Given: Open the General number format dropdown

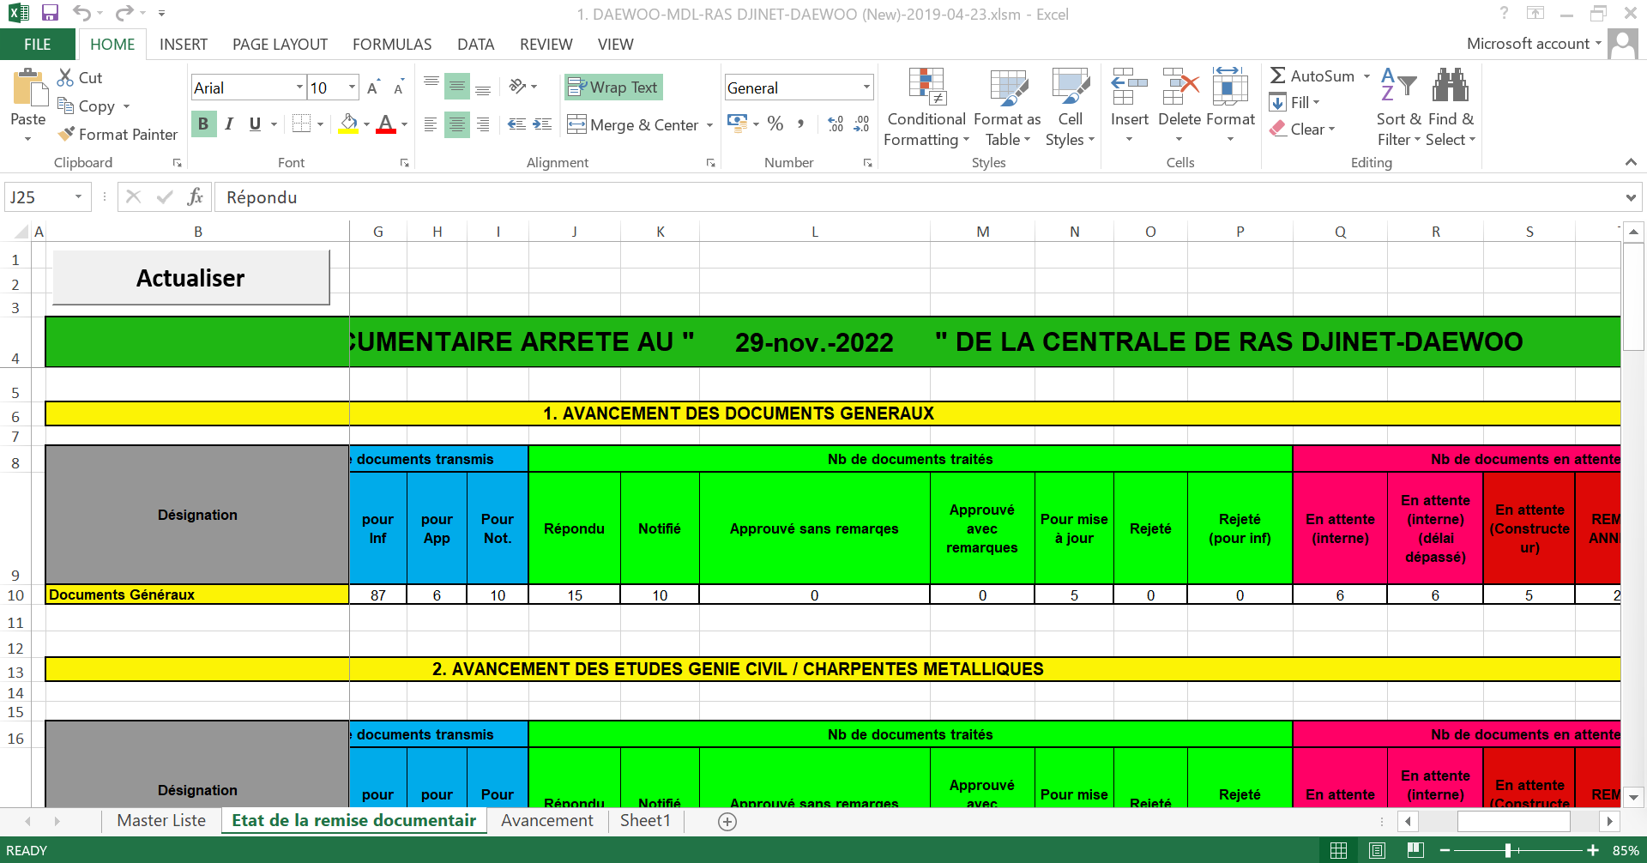Looking at the screenshot, I should pyautogui.click(x=866, y=88).
